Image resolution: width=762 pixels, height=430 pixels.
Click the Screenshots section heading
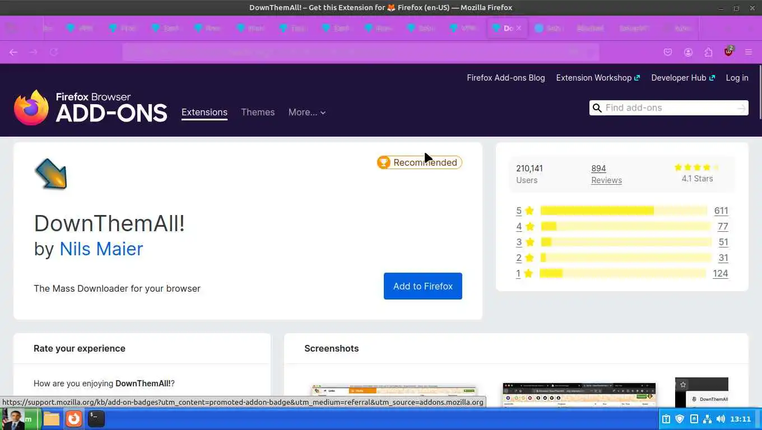(332, 348)
